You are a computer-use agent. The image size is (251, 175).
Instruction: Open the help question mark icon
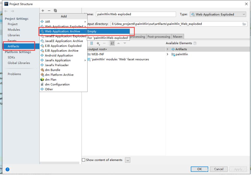click(7, 170)
